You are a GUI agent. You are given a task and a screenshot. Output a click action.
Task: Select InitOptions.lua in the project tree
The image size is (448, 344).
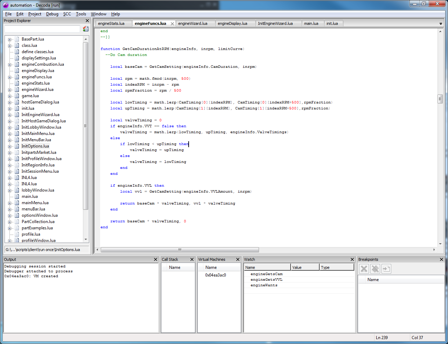[x=35, y=146]
